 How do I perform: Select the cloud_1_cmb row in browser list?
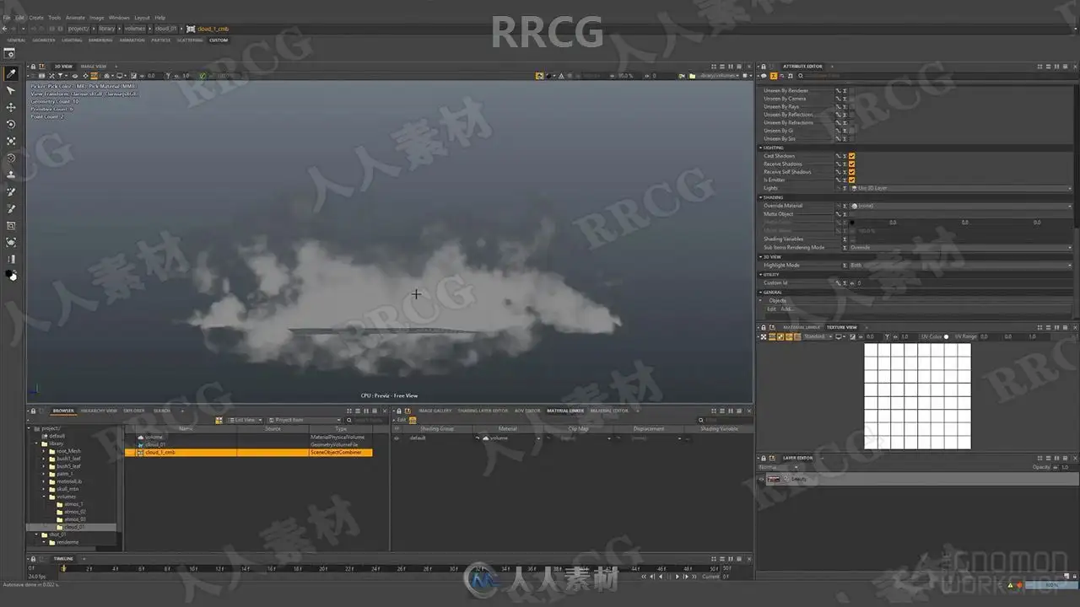[x=248, y=453]
